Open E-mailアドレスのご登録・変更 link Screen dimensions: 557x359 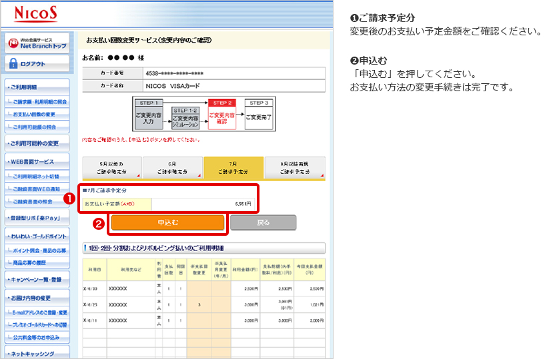tap(40, 312)
